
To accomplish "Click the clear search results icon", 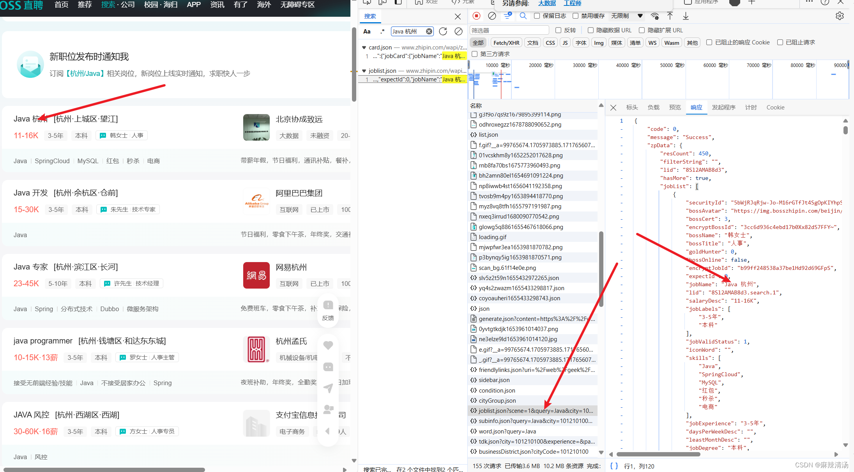I will [459, 32].
